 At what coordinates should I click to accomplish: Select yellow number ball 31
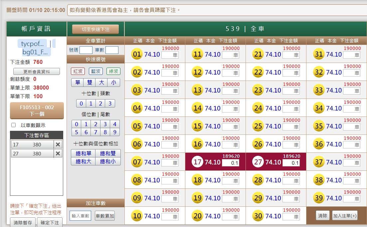[319, 54]
